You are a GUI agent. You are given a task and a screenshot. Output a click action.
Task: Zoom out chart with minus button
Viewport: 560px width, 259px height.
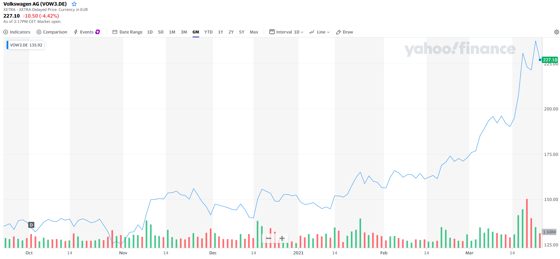(x=269, y=238)
